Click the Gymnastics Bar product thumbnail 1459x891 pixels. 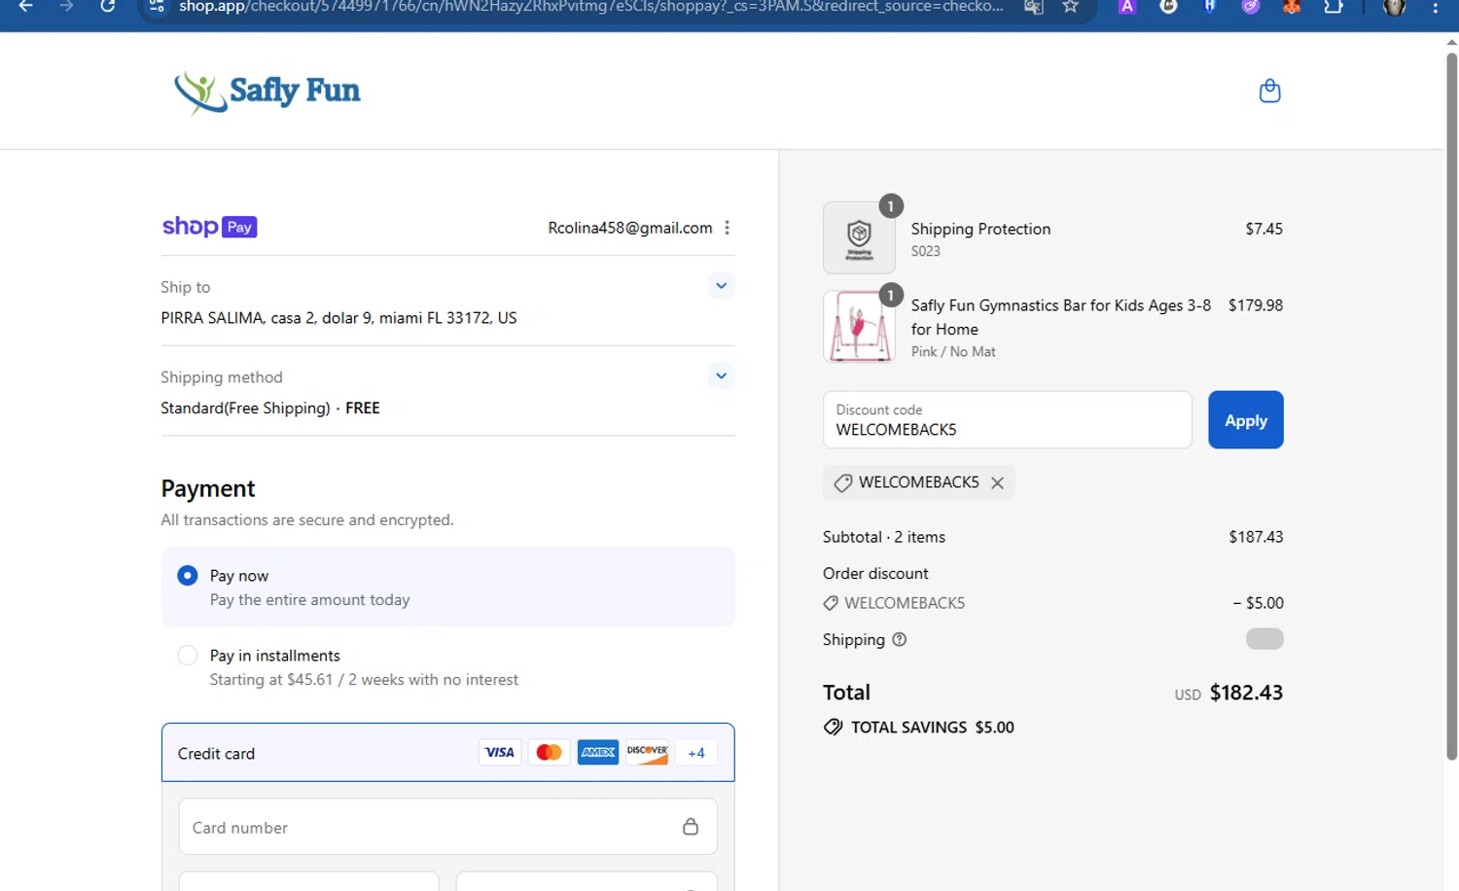[859, 327]
